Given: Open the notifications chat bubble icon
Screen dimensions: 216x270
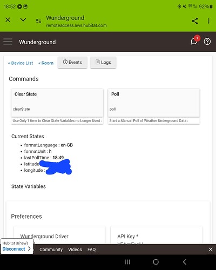Looking at the screenshot, I should [194, 41].
